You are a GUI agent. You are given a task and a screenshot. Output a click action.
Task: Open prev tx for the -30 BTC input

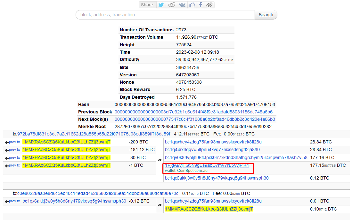[12, 158]
